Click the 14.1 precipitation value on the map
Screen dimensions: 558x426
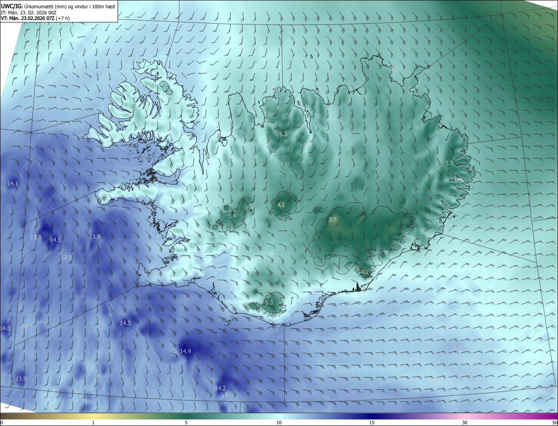point(13,184)
